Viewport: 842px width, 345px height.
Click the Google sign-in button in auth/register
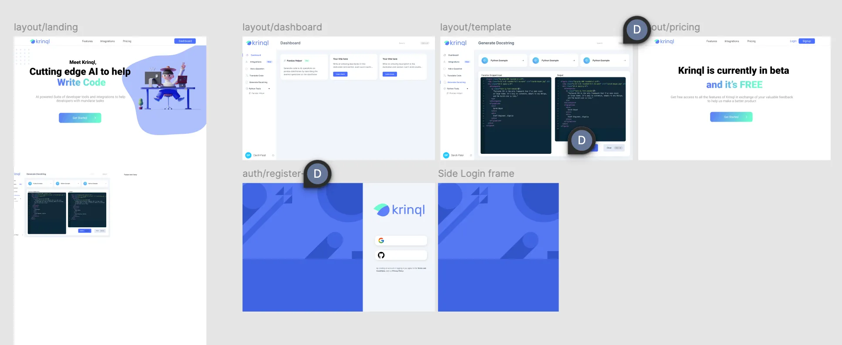[x=401, y=240]
